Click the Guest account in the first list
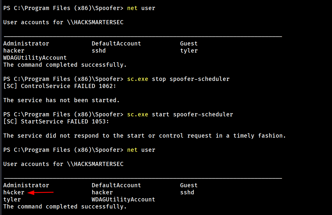Image resolution: width=332 pixels, height=215 pixels. (x=189, y=44)
